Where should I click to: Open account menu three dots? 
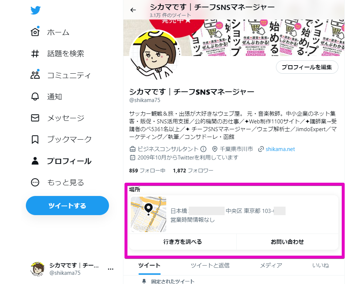[x=110, y=269]
